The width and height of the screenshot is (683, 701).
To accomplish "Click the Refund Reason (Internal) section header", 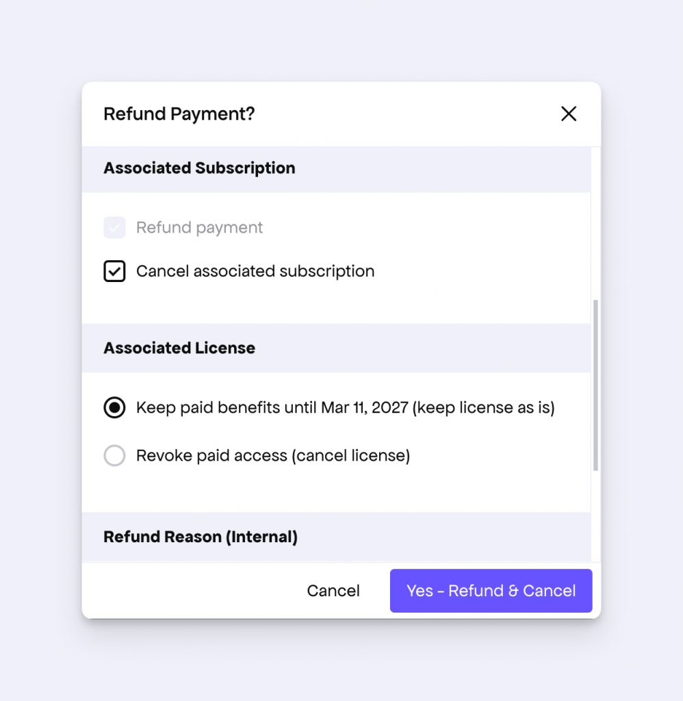I will tap(200, 537).
